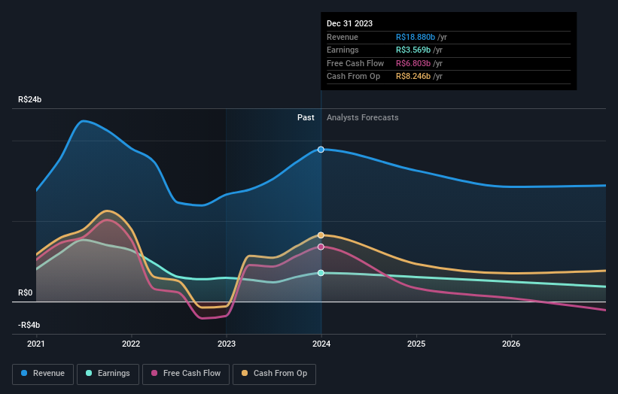
Task: Click the Past section label
Action: tap(306, 118)
